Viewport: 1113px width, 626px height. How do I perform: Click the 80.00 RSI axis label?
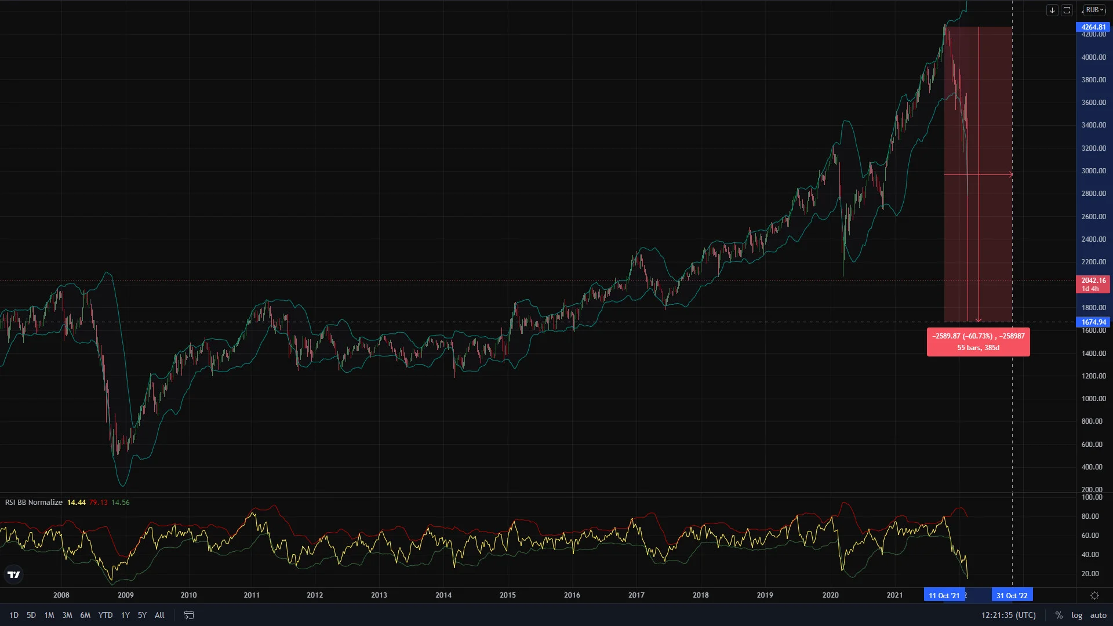[x=1090, y=516]
